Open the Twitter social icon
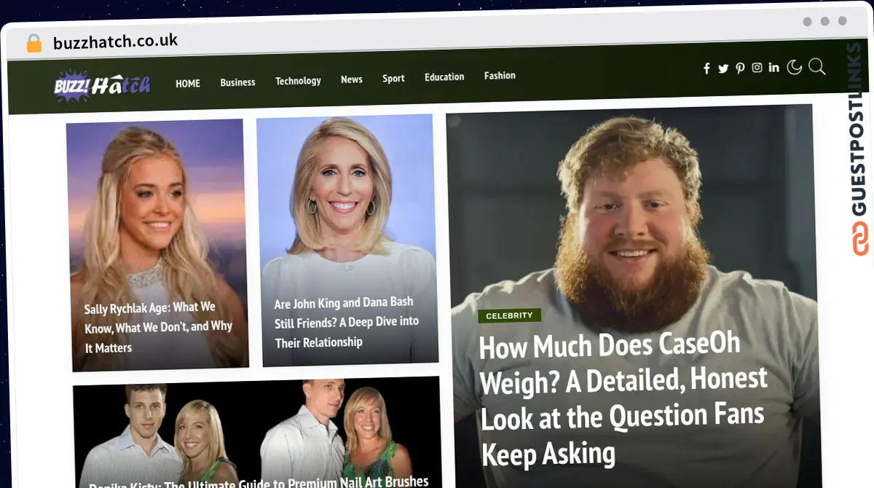This screenshot has width=874, height=488. coord(723,68)
